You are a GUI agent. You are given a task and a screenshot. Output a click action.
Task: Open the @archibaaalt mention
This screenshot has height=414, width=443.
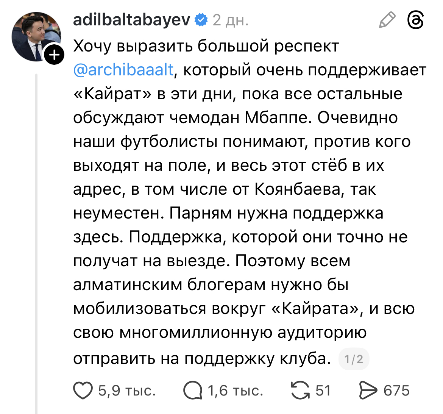coord(123,70)
